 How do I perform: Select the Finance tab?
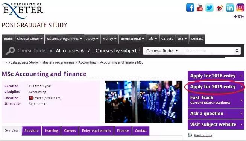click(123, 130)
